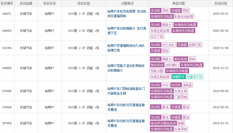233x133 pixels.
Task: Open complaint link 哈弗F7导航不准刹车异响发动机噪音大
Action: pyautogui.click(x=126, y=68)
